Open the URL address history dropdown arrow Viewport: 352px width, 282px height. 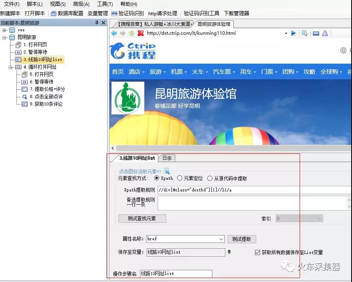click(286, 33)
